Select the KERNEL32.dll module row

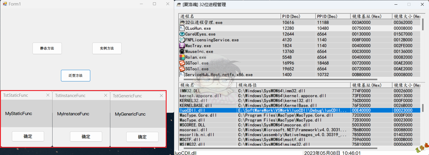300,101
